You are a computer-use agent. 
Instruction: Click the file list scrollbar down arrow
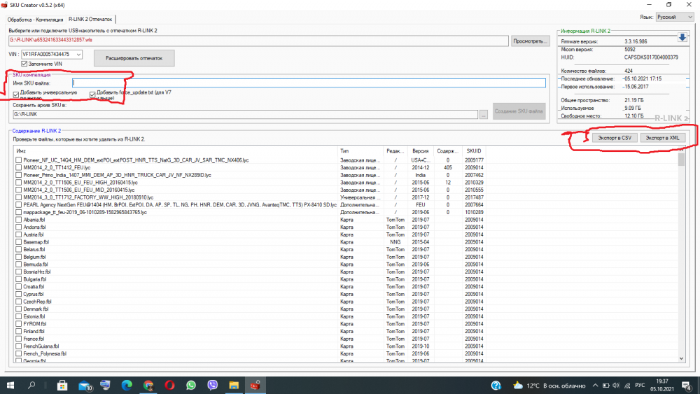(681, 358)
